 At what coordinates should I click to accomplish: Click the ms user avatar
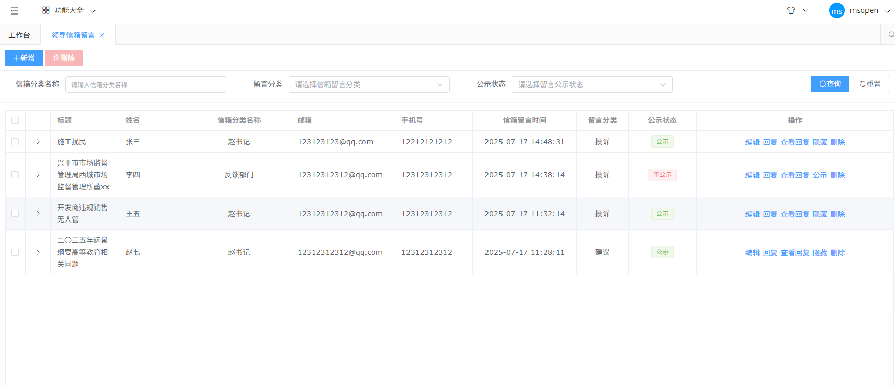pyautogui.click(x=837, y=11)
